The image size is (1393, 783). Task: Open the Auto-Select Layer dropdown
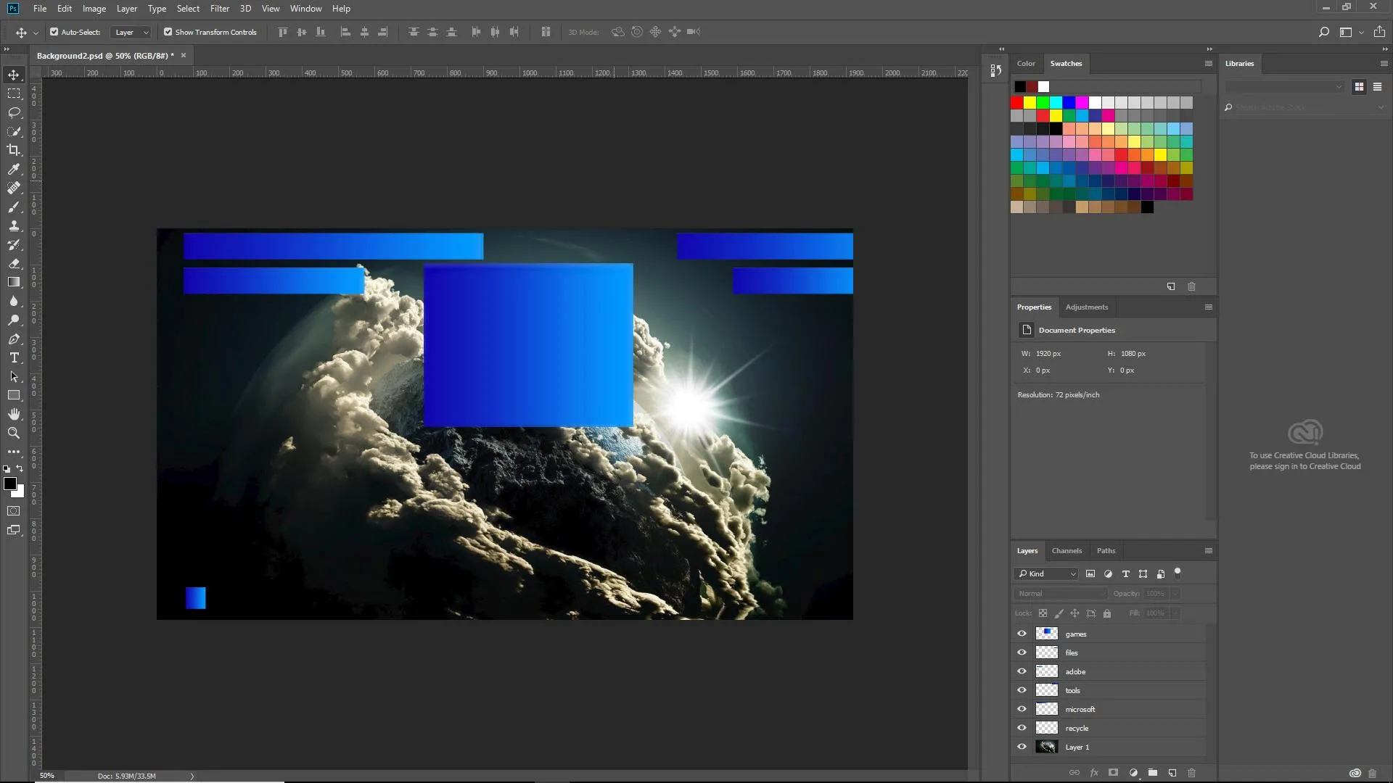[x=131, y=32]
